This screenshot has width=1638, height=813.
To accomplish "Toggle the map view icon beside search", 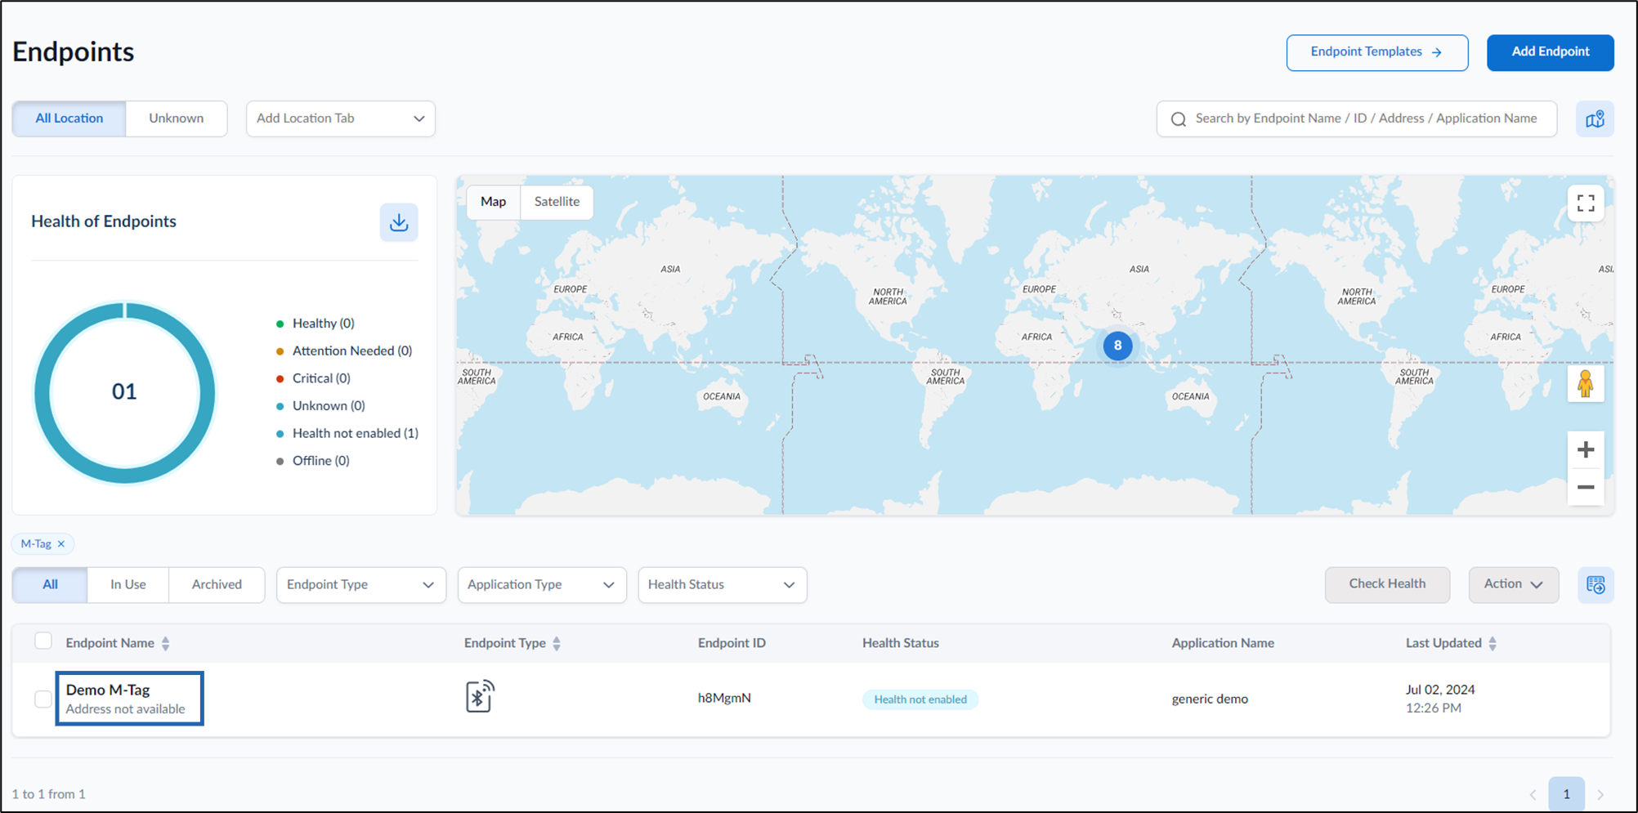I will pyautogui.click(x=1595, y=119).
